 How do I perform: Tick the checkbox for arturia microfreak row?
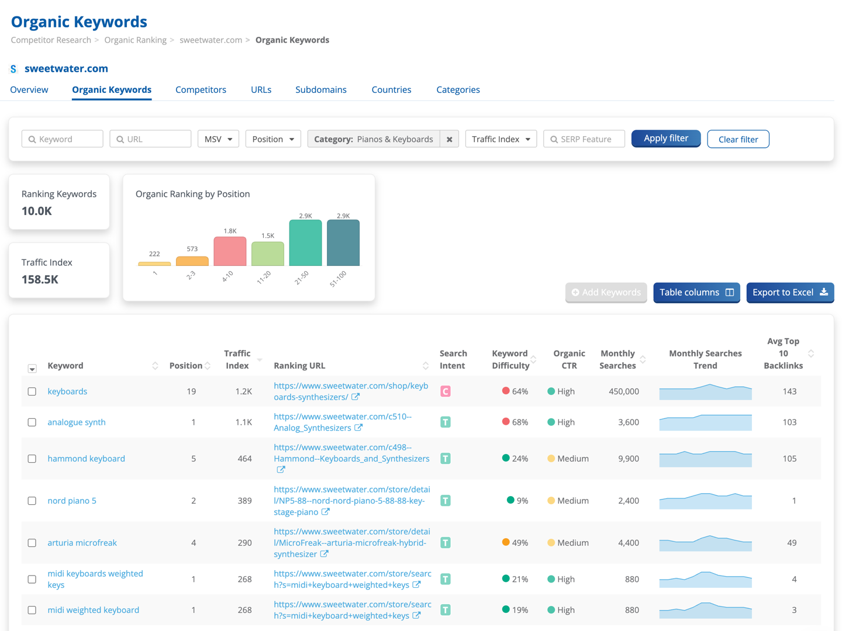coord(32,543)
